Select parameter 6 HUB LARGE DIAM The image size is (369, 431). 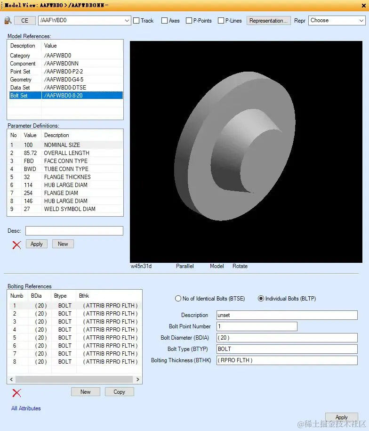66,185
